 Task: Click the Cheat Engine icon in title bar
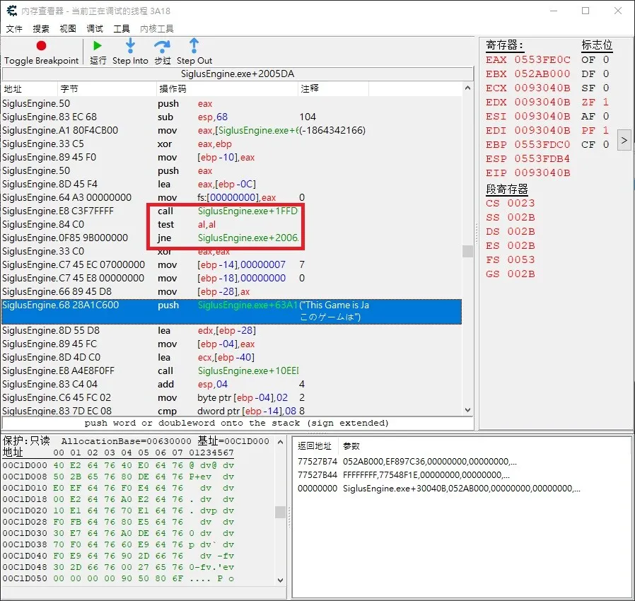click(12, 11)
